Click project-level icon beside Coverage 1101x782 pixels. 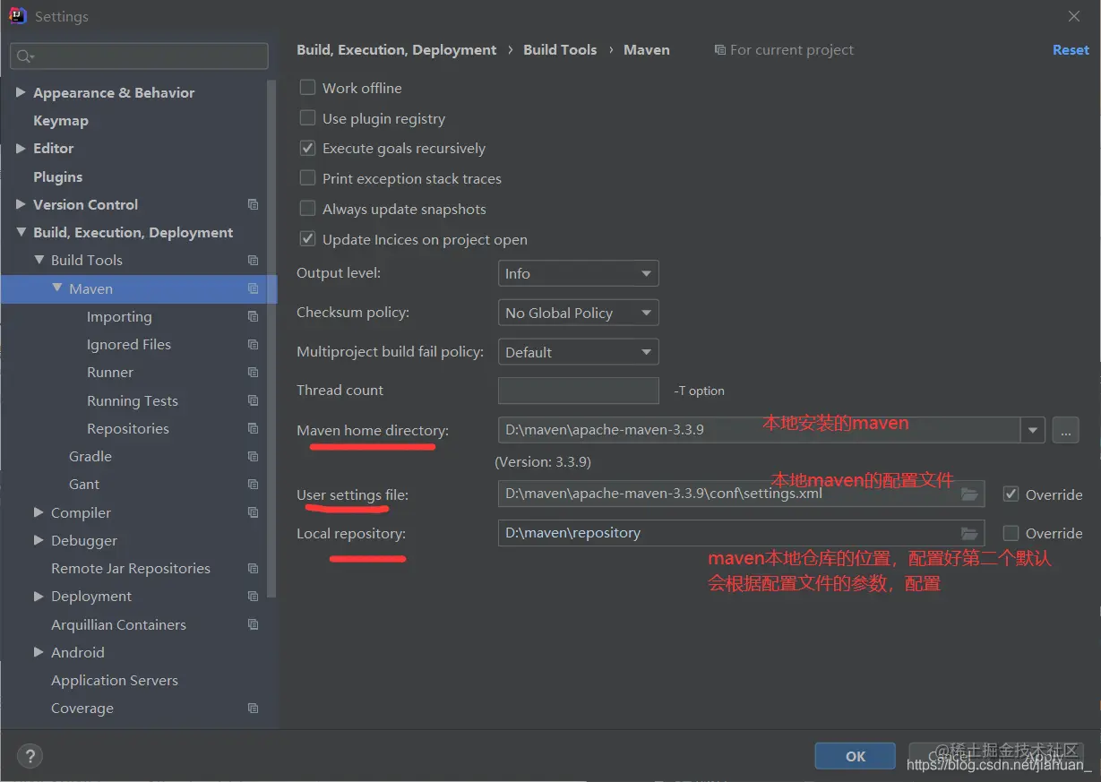254,708
